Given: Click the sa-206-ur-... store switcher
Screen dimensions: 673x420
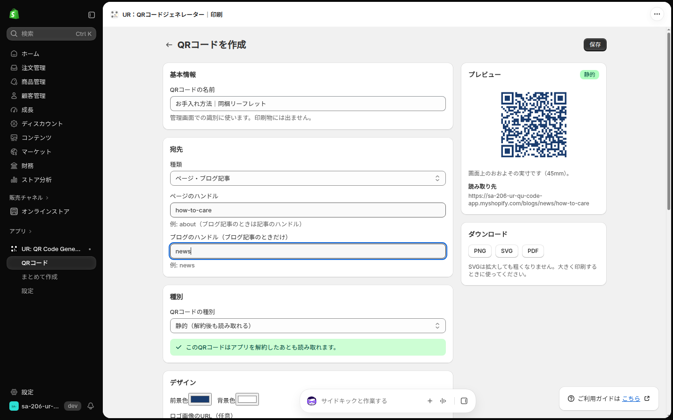Looking at the screenshot, I should (35, 406).
